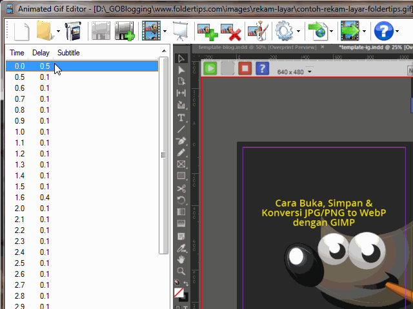This screenshot has height=309, width=413.
Task: Close the template-blog.indd tab
Action: (323, 47)
